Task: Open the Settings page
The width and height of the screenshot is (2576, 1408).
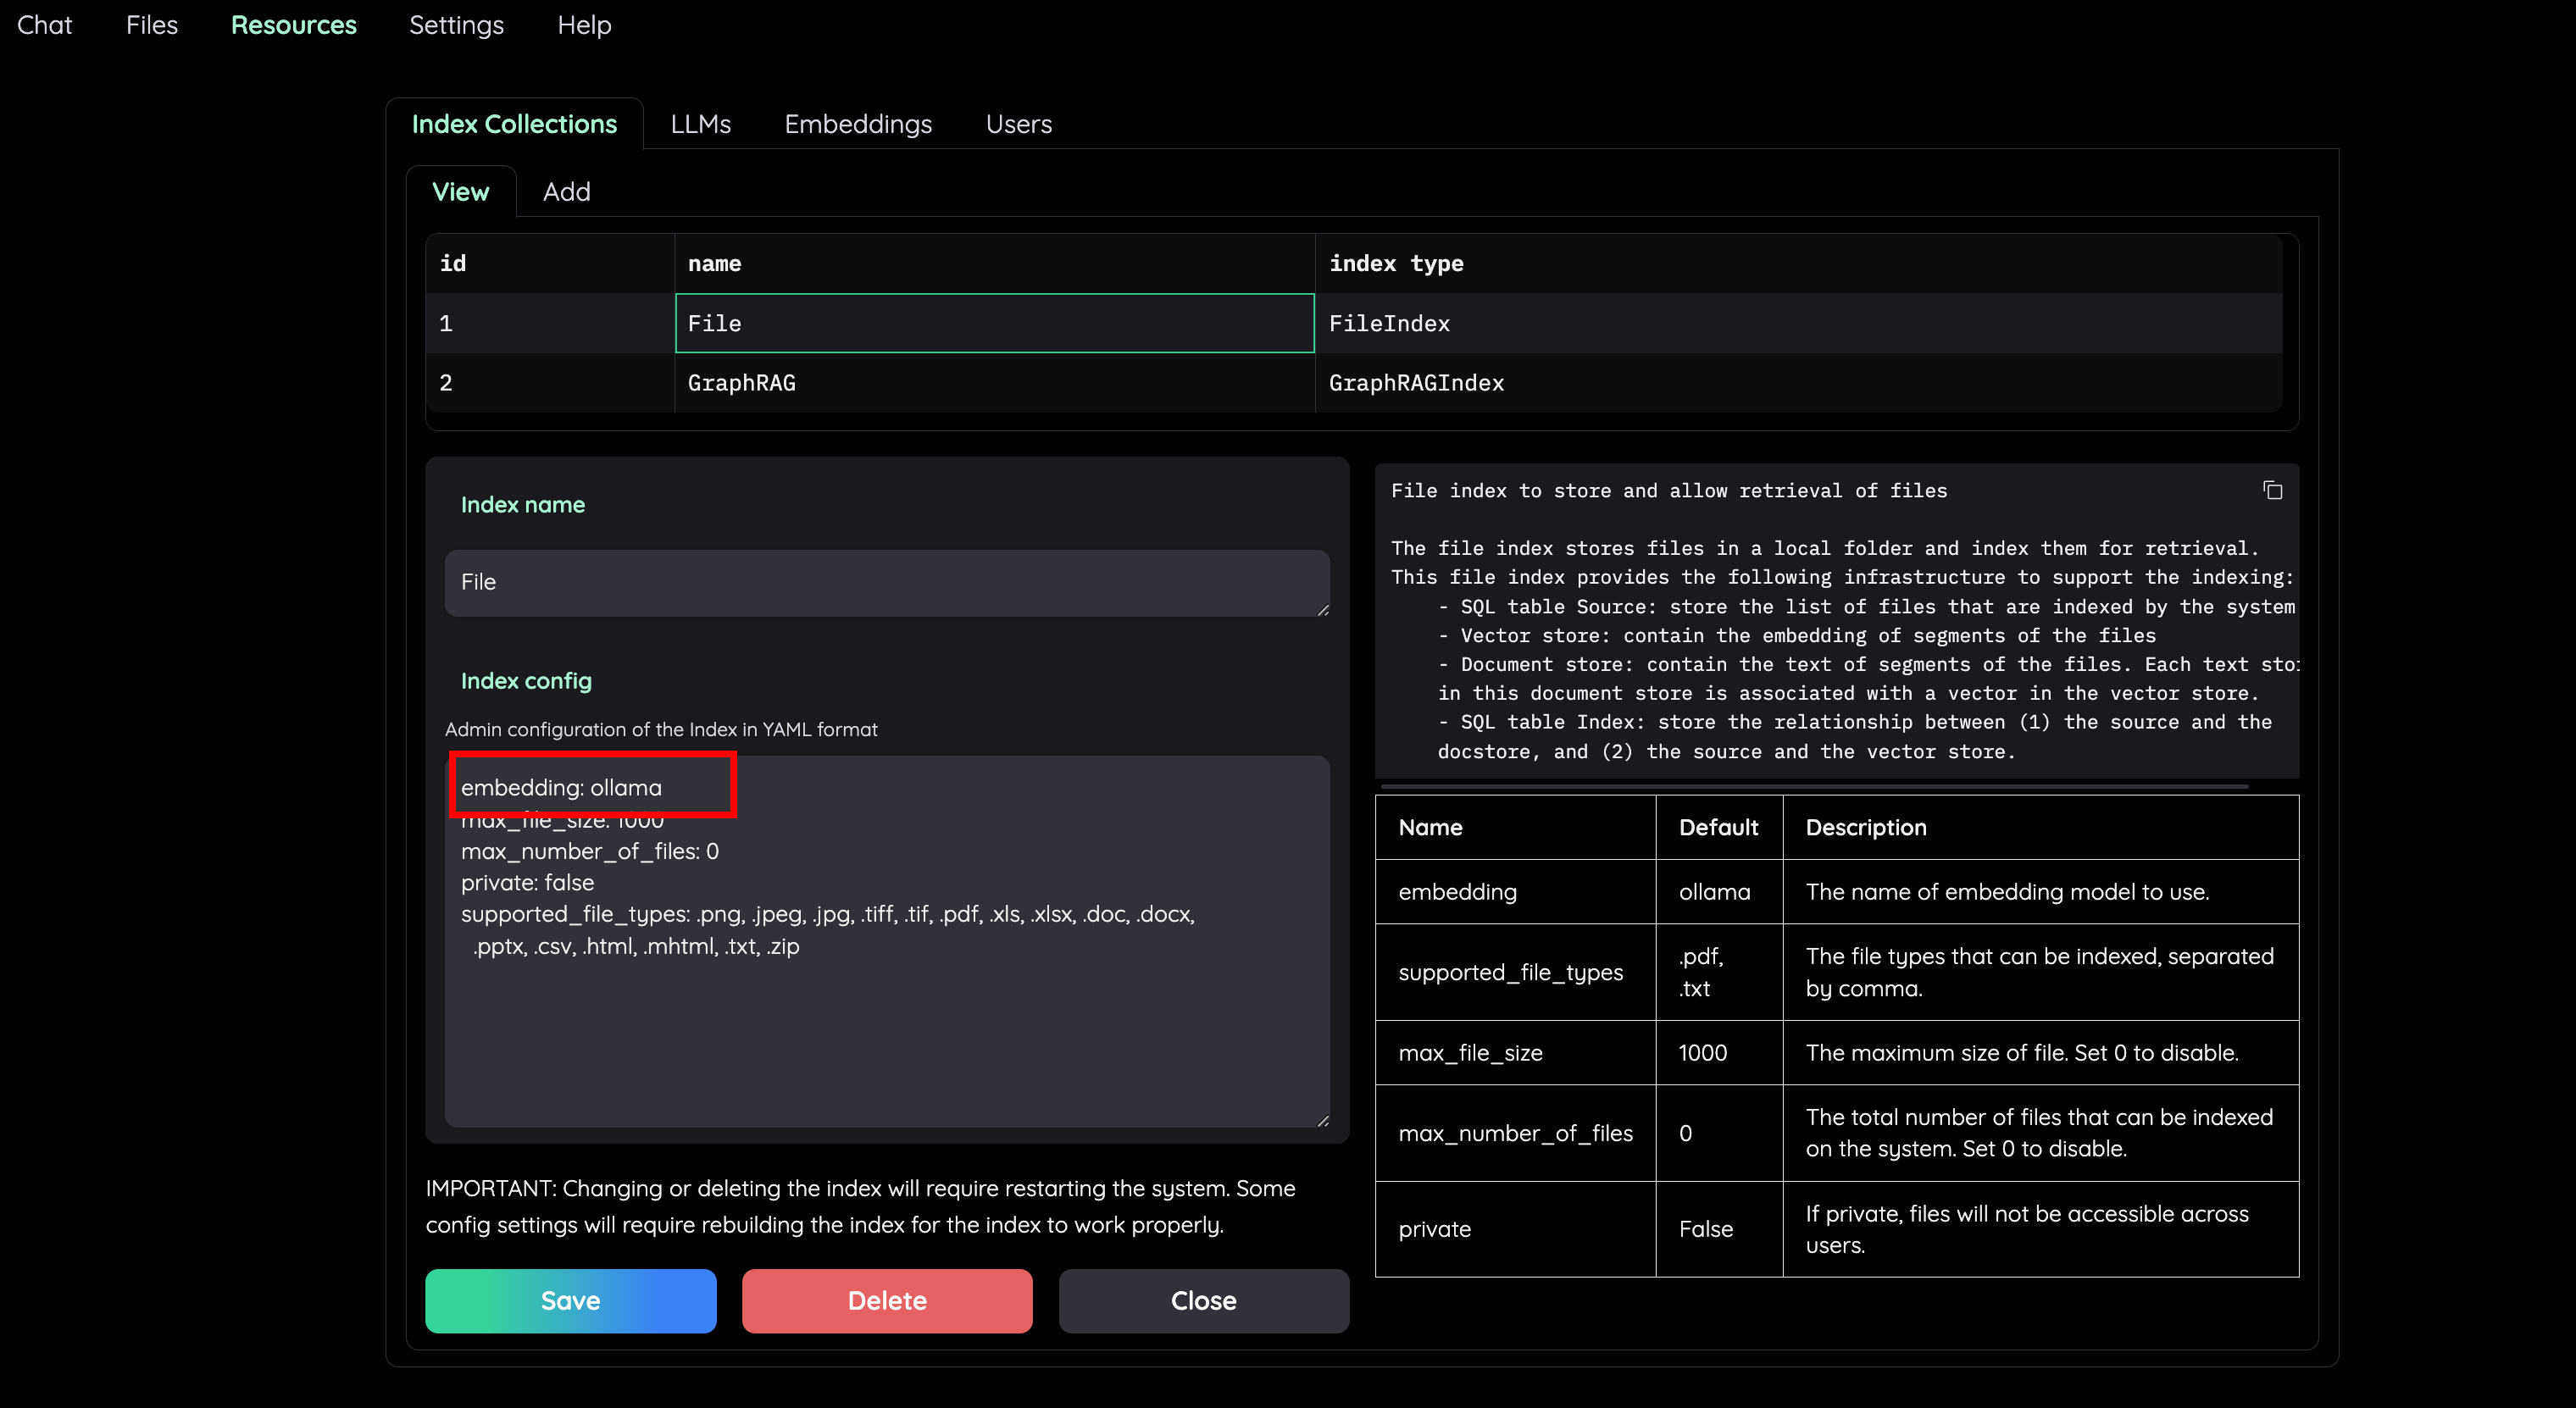Action: click(x=456, y=25)
